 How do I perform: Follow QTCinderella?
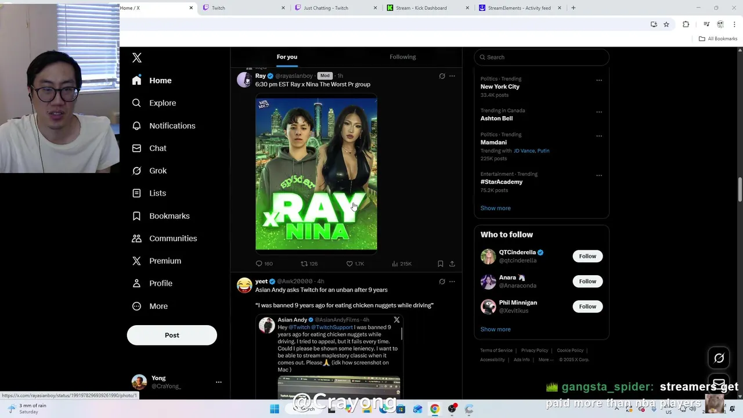pyautogui.click(x=587, y=256)
